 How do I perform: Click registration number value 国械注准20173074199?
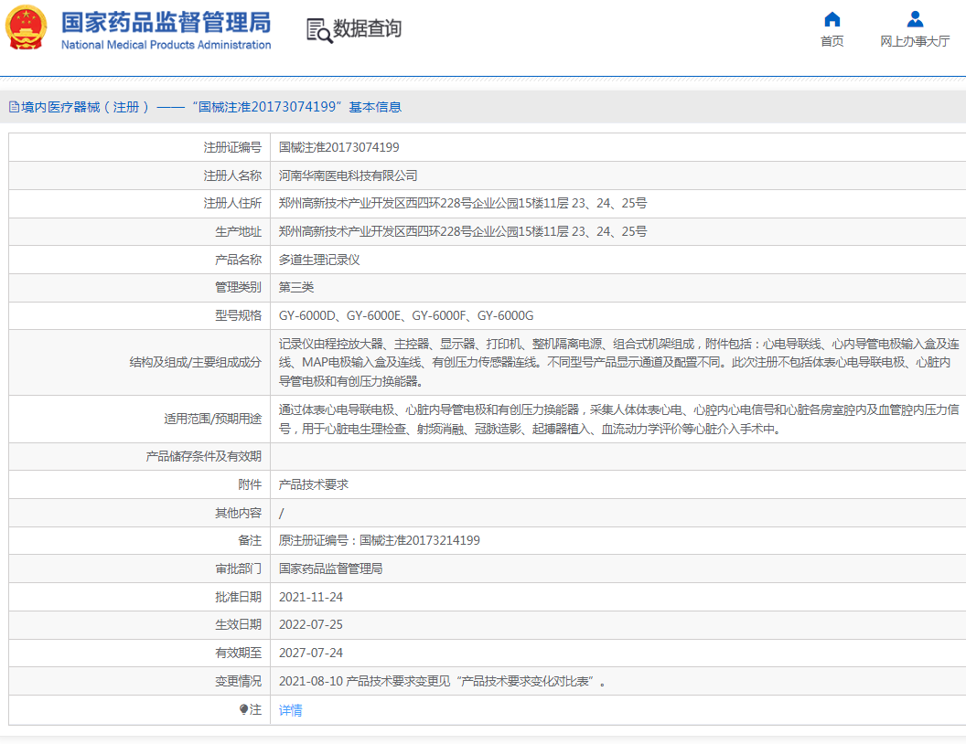(338, 147)
